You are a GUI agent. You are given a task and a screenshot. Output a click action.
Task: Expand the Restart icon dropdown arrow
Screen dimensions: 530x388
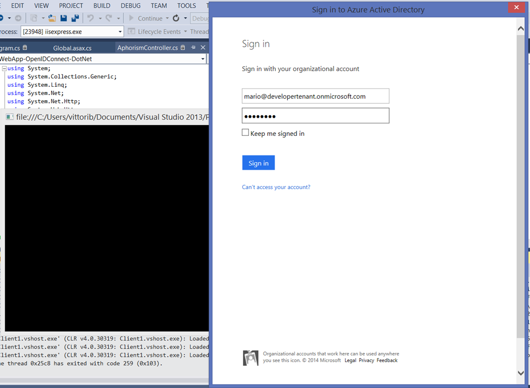[x=185, y=18]
